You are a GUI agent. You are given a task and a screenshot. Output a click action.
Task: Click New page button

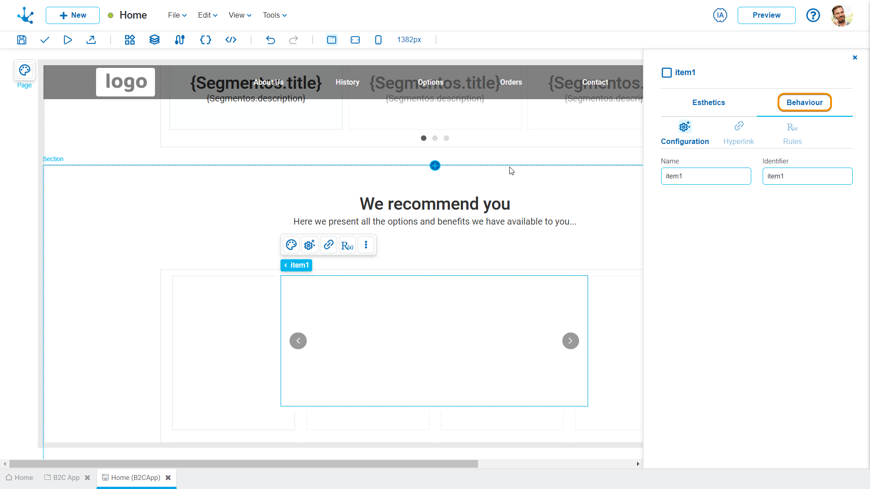(x=72, y=15)
